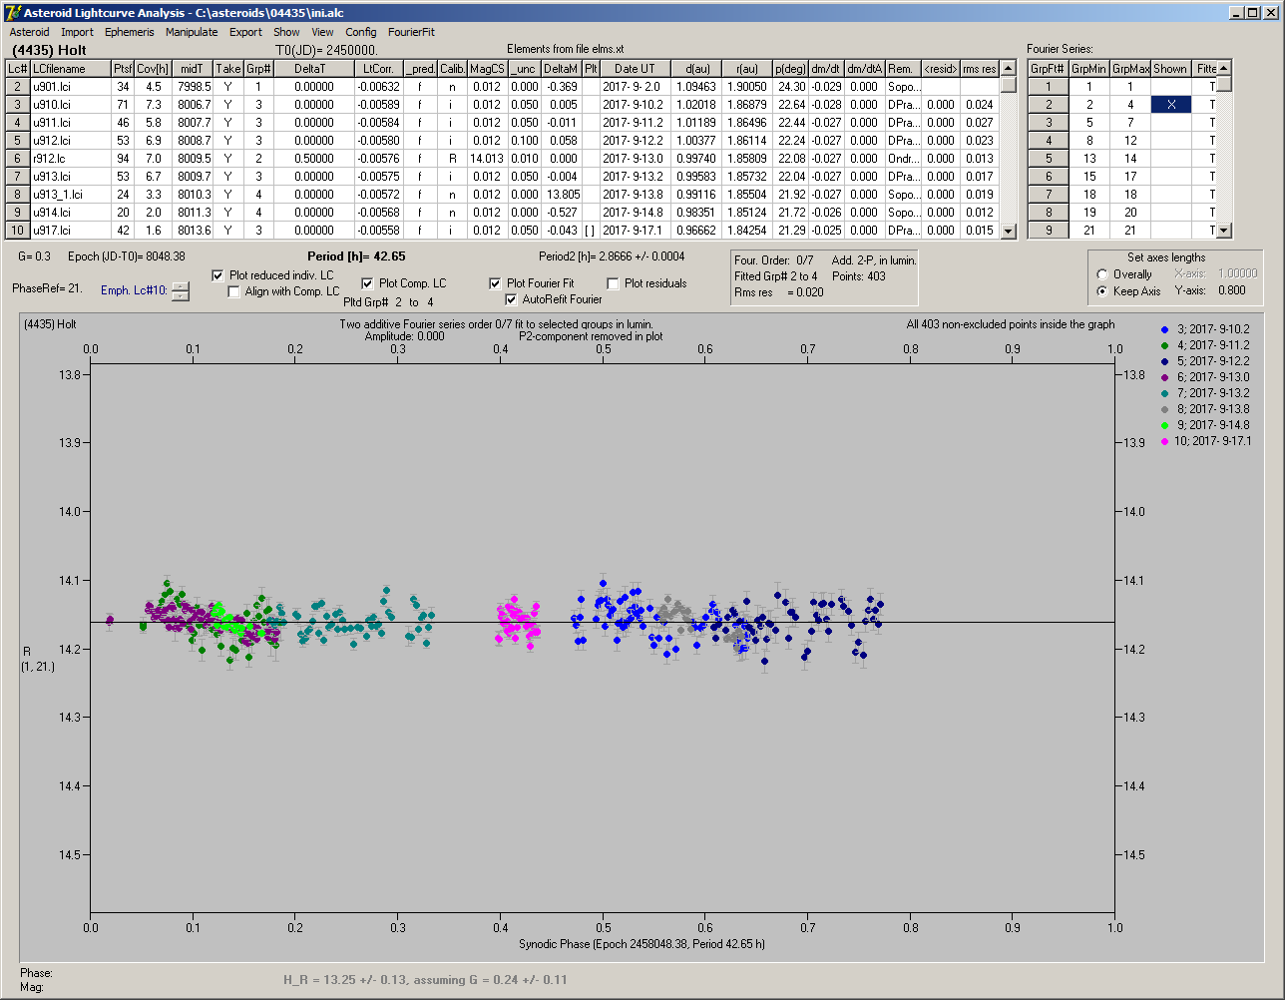Maximize the Asteroid Lightcurve Analysis window
This screenshot has width=1285, height=1000.
[1253, 12]
